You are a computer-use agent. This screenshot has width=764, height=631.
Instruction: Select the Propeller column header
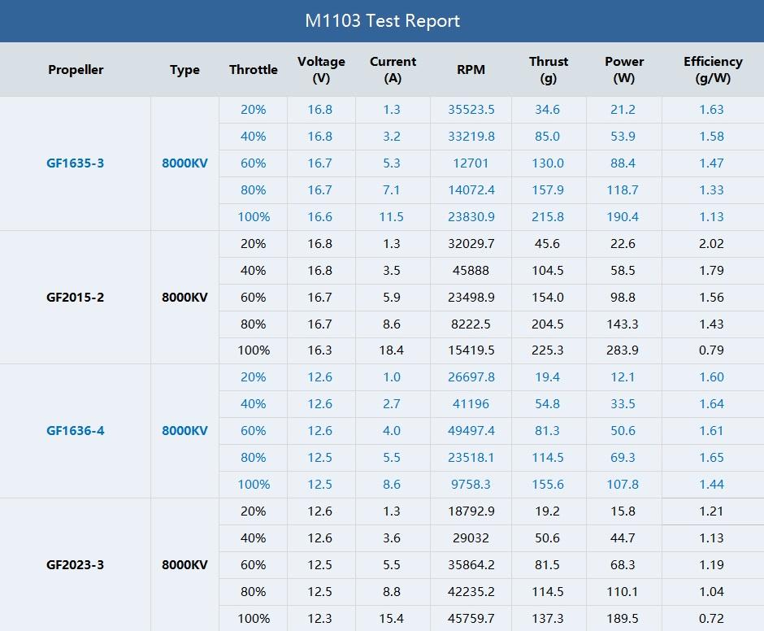[76, 70]
